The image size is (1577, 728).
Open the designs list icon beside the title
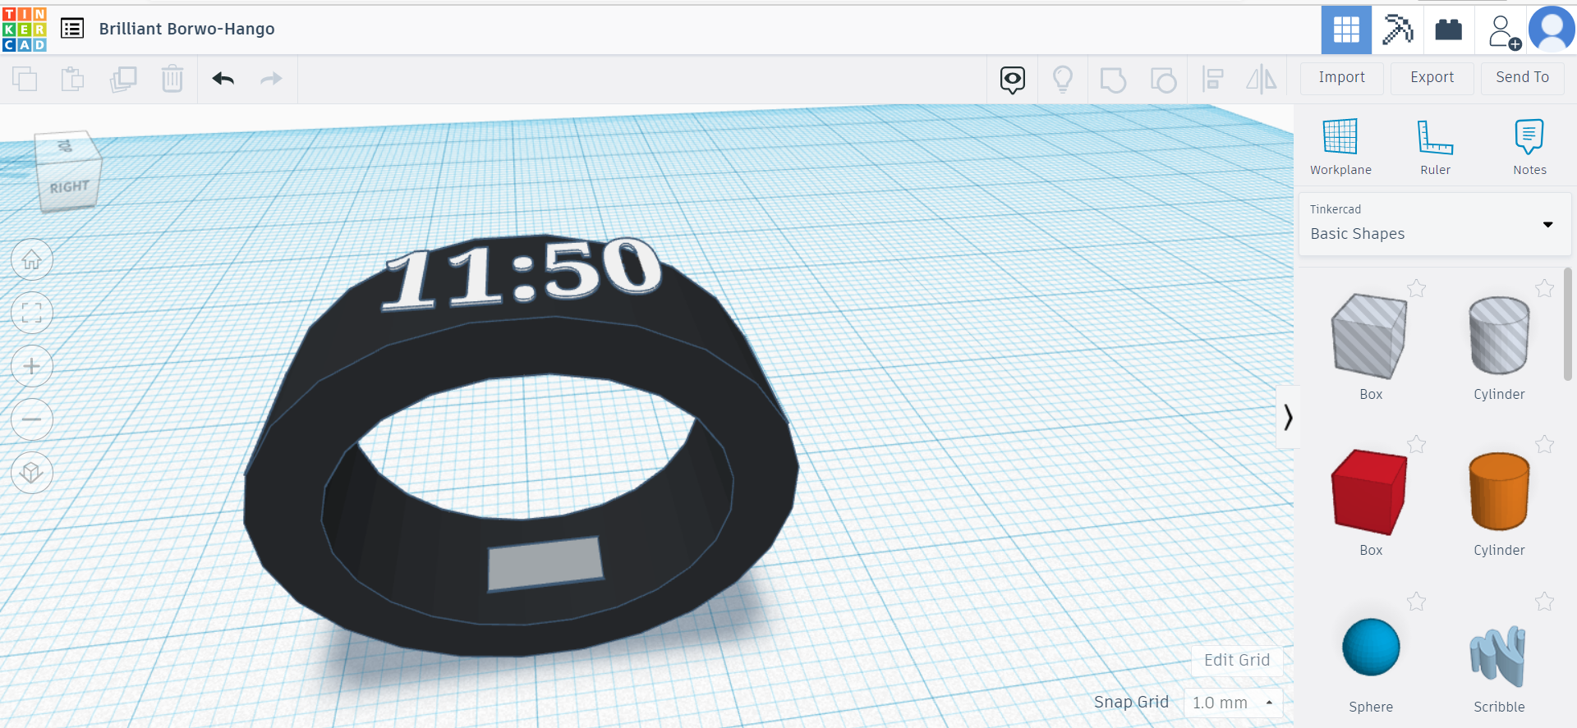coord(72,29)
